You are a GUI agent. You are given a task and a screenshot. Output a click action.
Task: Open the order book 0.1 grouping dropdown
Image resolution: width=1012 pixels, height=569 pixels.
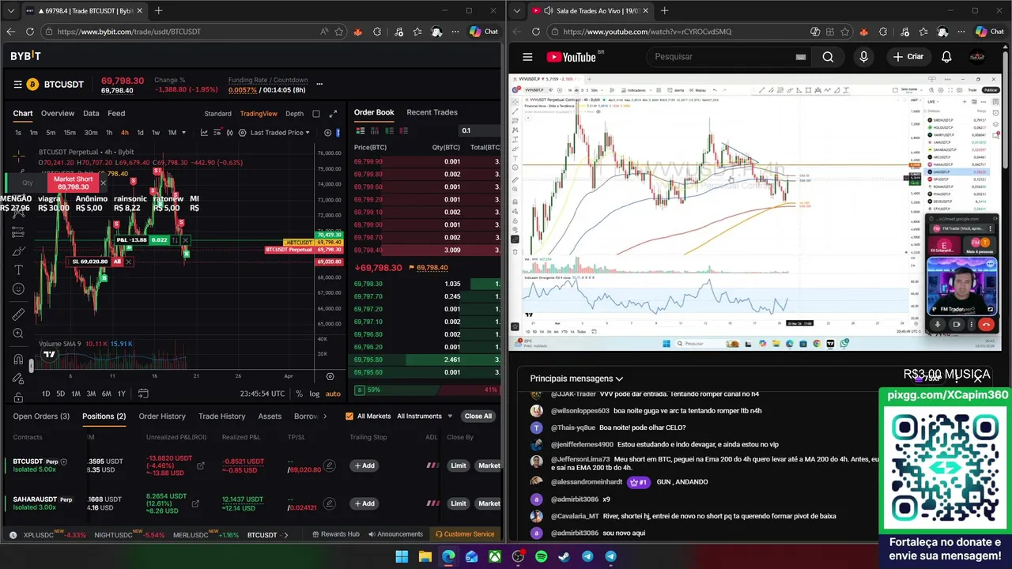pyautogui.click(x=480, y=130)
